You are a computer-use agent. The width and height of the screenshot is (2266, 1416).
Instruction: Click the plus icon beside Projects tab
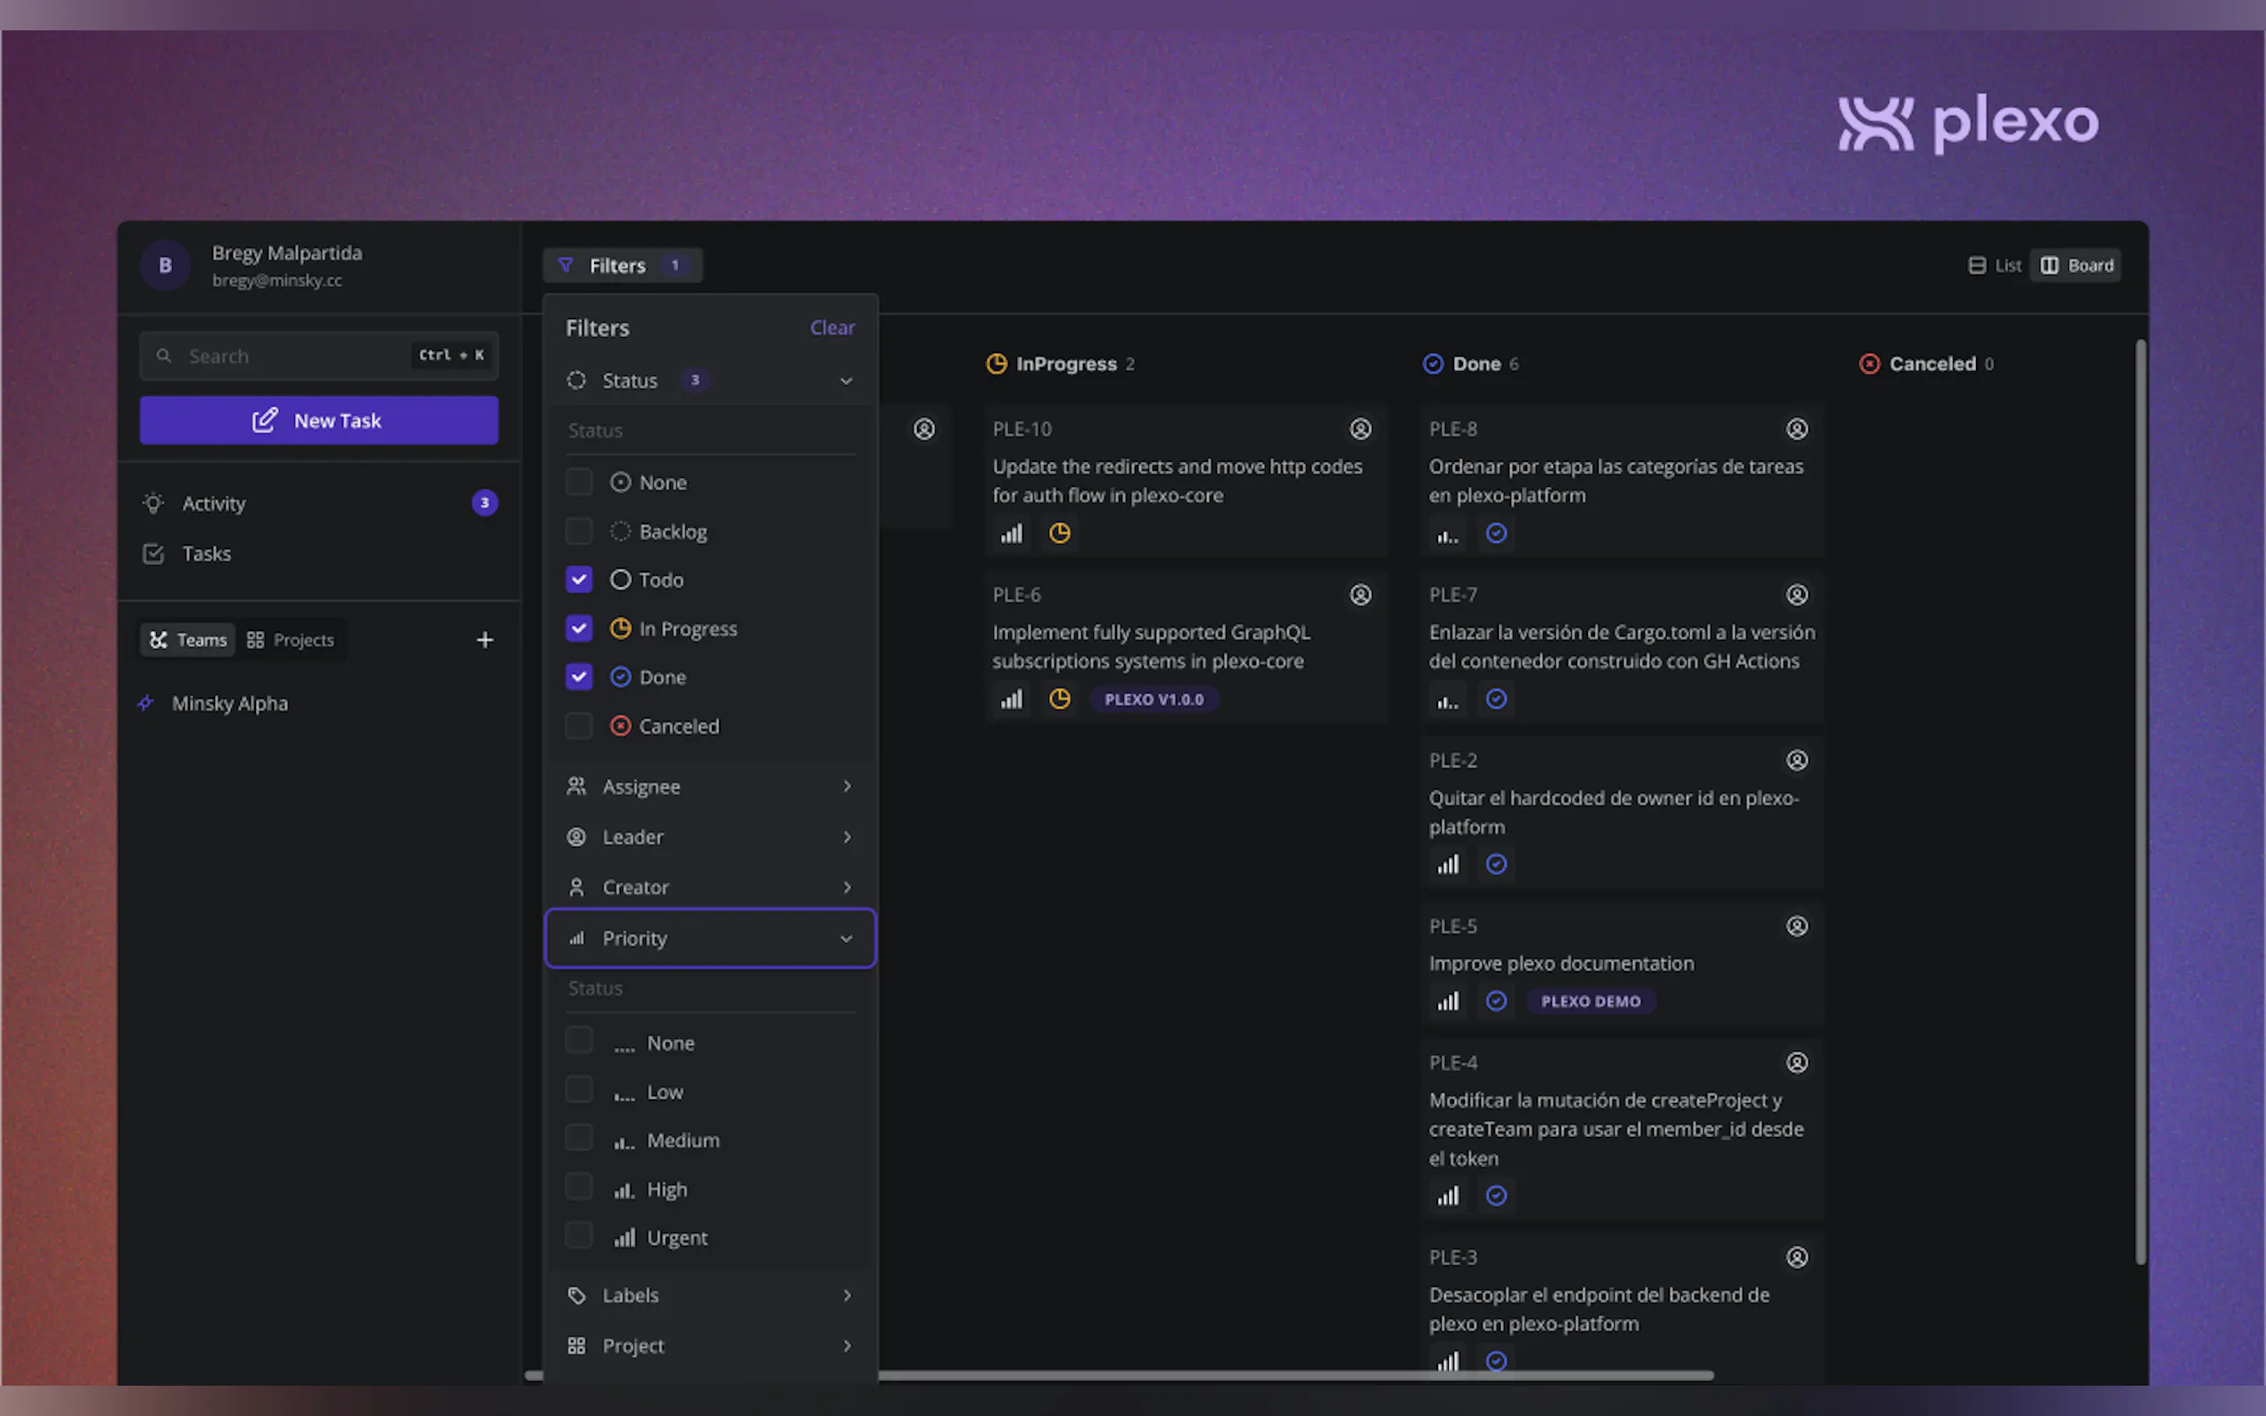click(x=484, y=639)
